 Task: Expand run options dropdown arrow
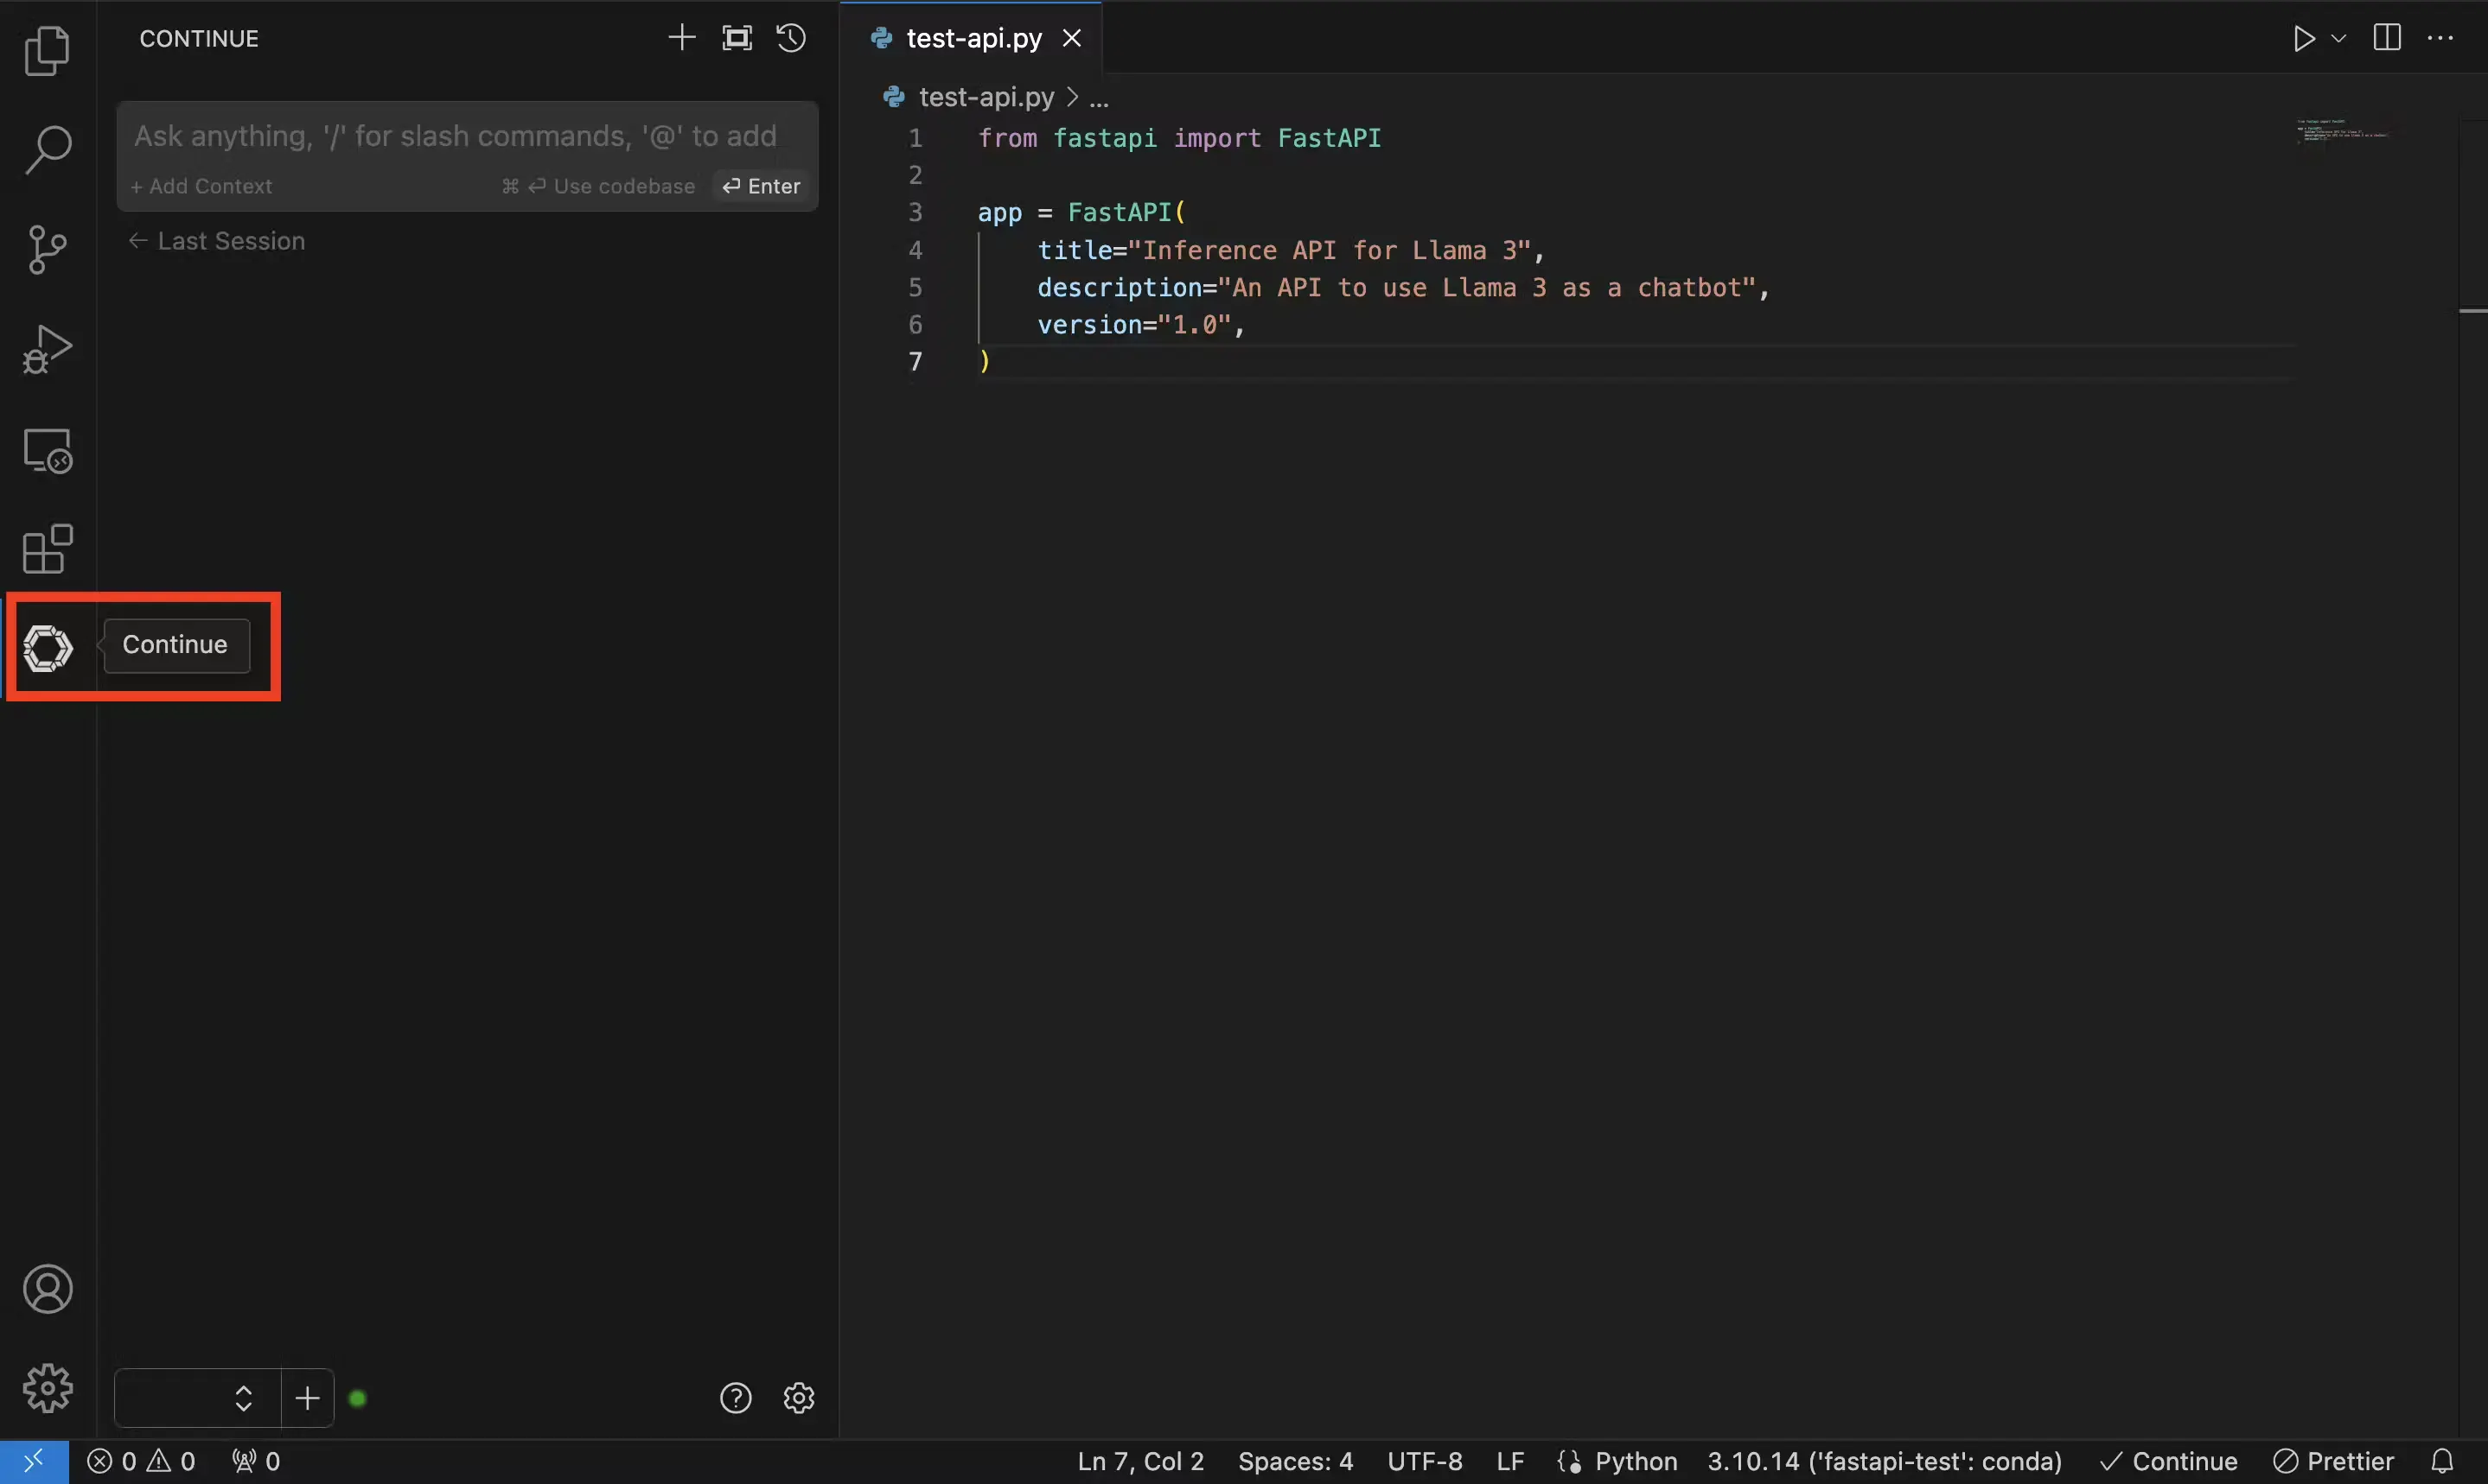2338,38
